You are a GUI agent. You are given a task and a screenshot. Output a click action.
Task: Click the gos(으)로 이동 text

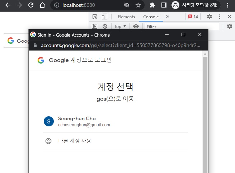point(115,99)
